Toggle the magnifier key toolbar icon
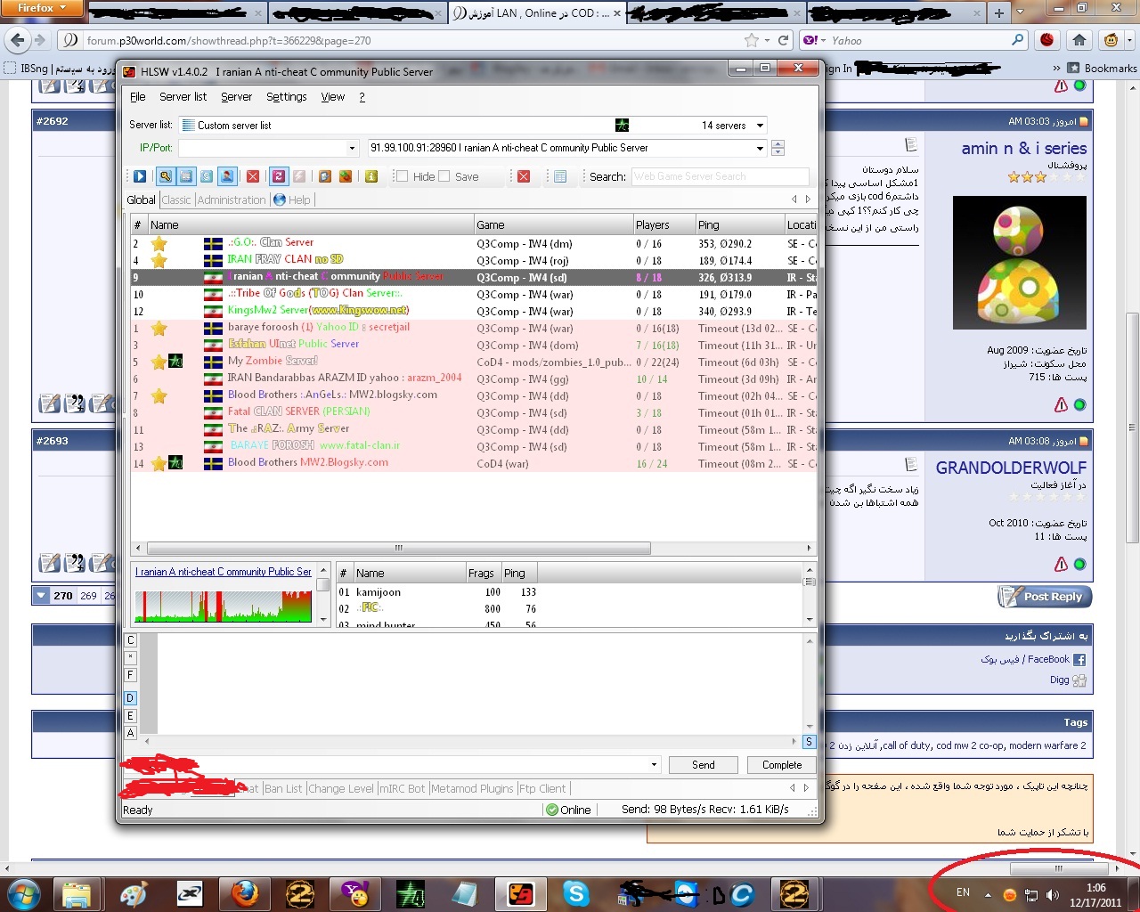The width and height of the screenshot is (1140, 912). [166, 176]
